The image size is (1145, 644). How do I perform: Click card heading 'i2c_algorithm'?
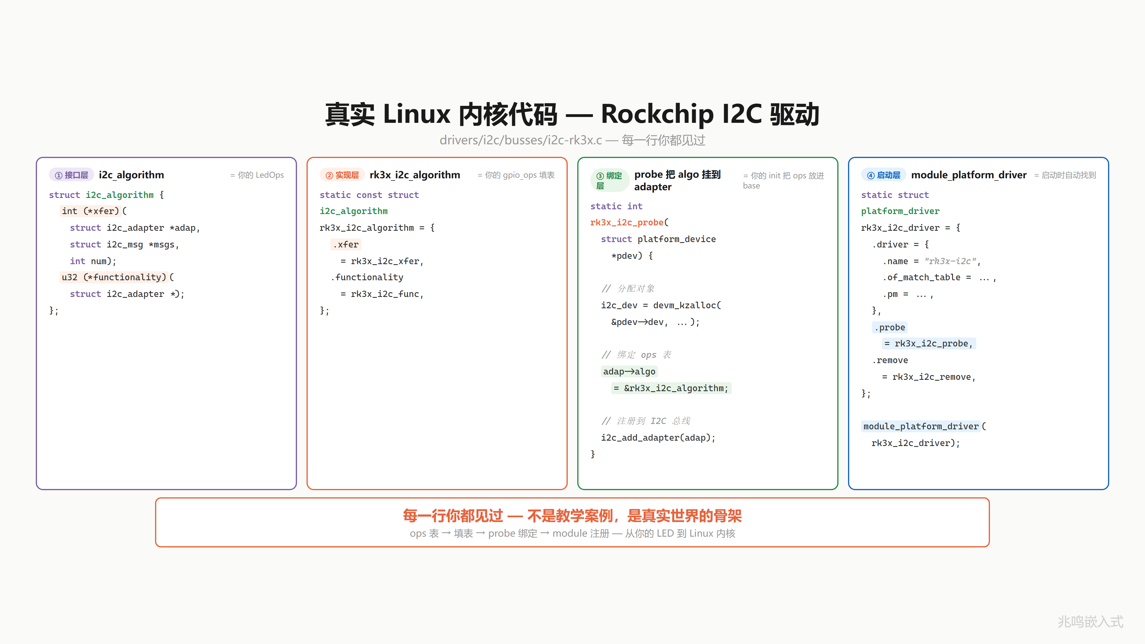[131, 175]
